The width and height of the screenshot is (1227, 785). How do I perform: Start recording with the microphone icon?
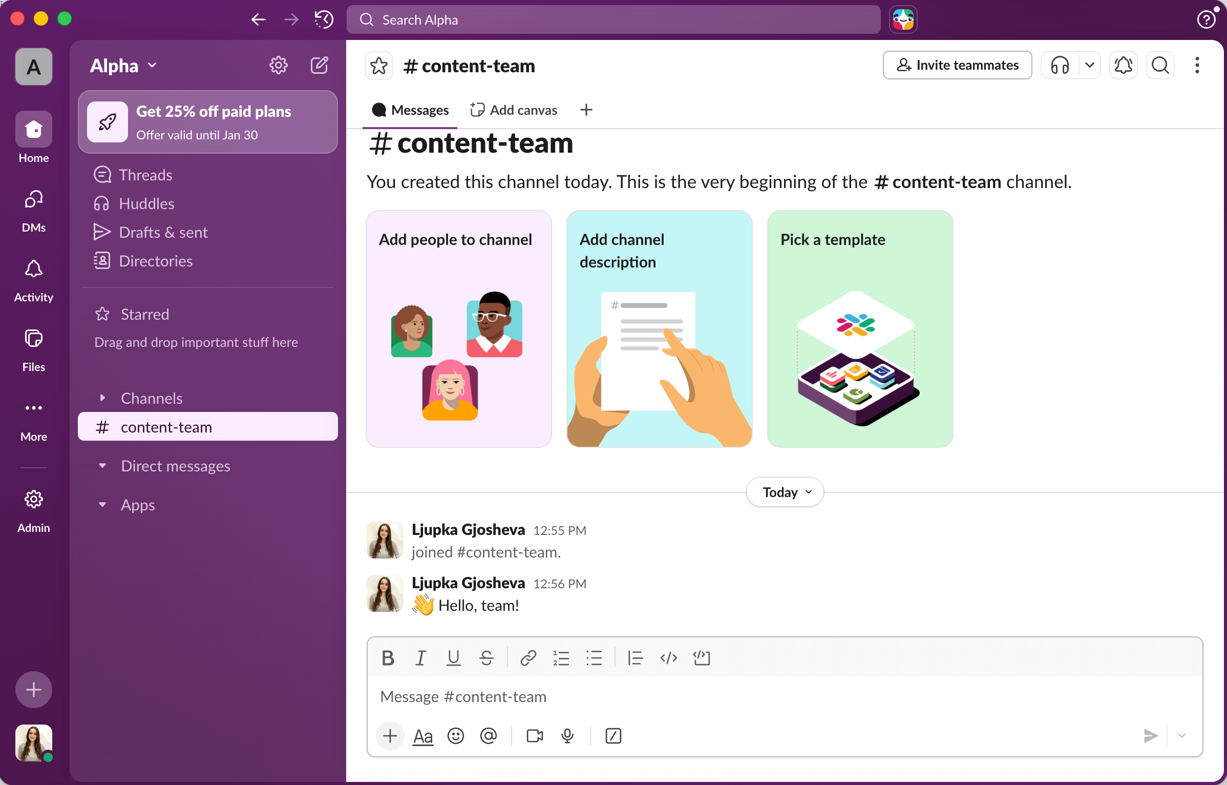point(567,736)
